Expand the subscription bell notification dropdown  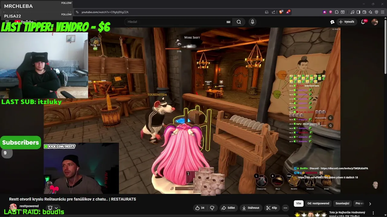[53, 208]
